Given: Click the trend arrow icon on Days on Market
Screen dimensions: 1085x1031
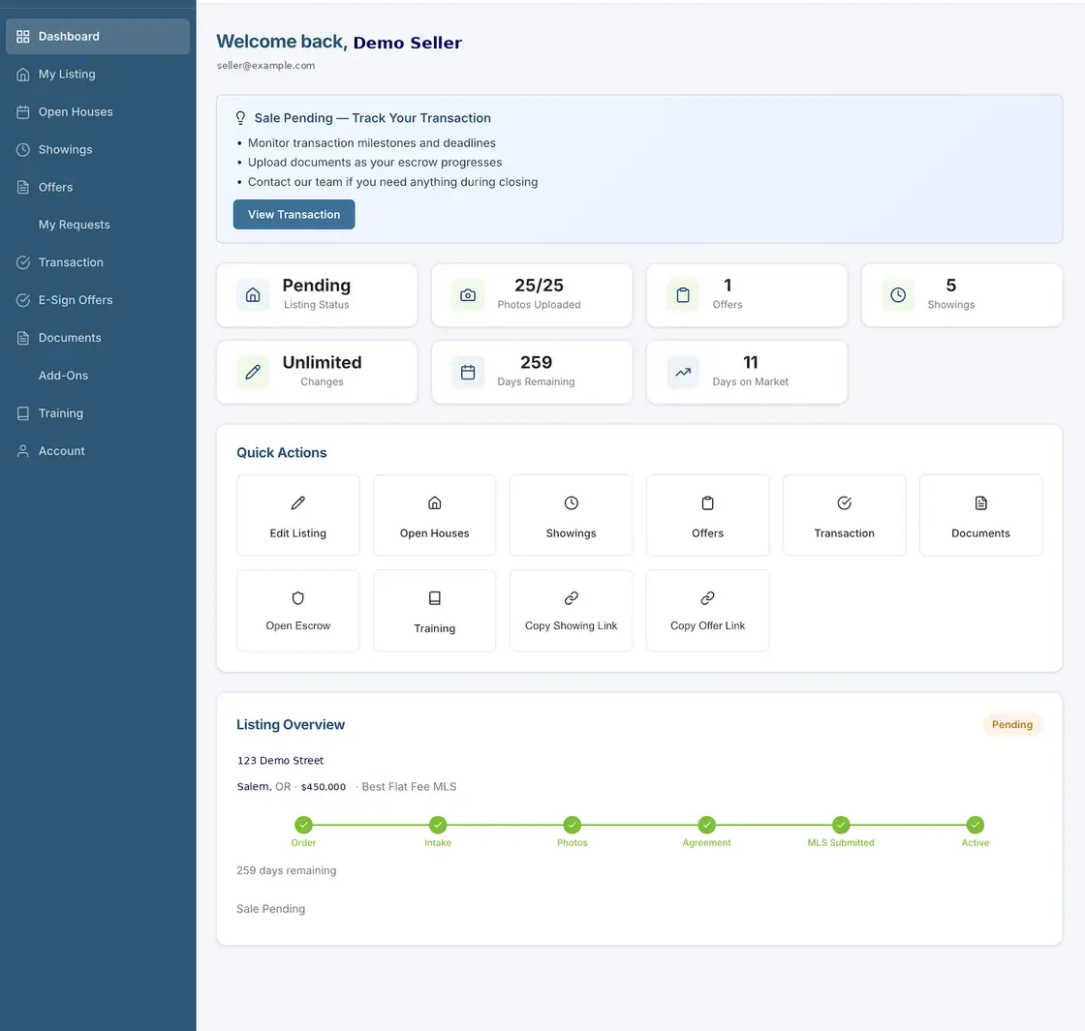Looking at the screenshot, I should pyautogui.click(x=683, y=372).
